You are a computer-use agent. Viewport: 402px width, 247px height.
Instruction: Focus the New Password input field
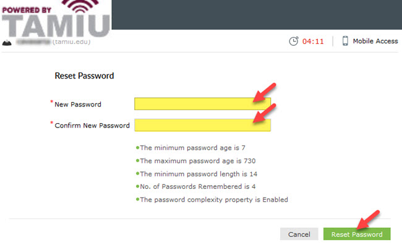202,104
